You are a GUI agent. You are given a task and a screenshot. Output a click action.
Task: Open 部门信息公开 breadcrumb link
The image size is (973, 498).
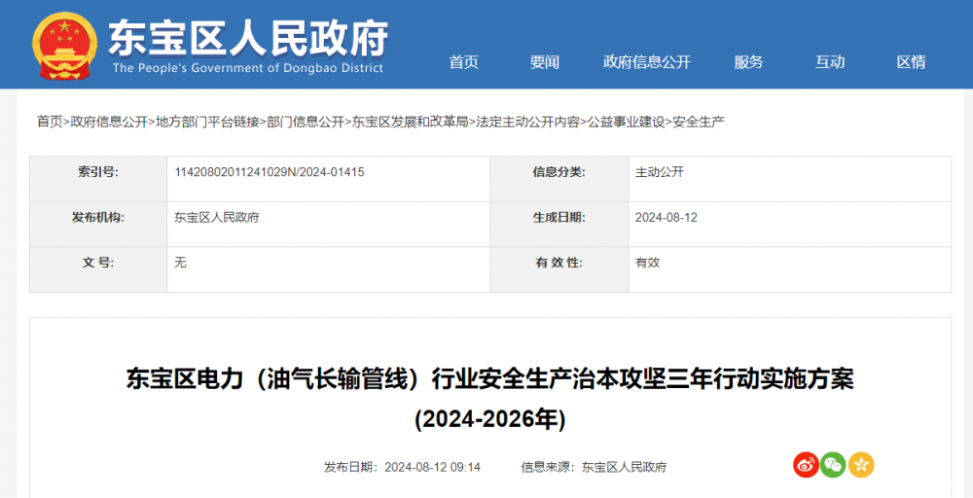click(x=306, y=123)
